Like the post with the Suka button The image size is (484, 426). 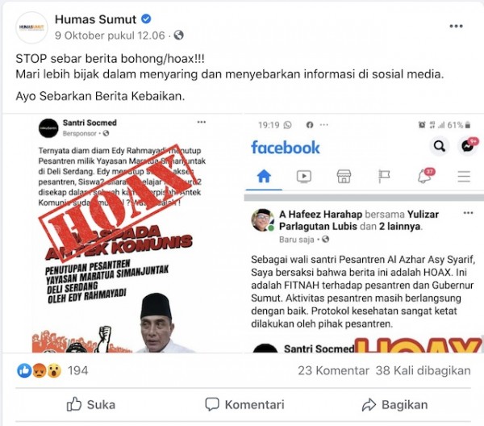(91, 405)
